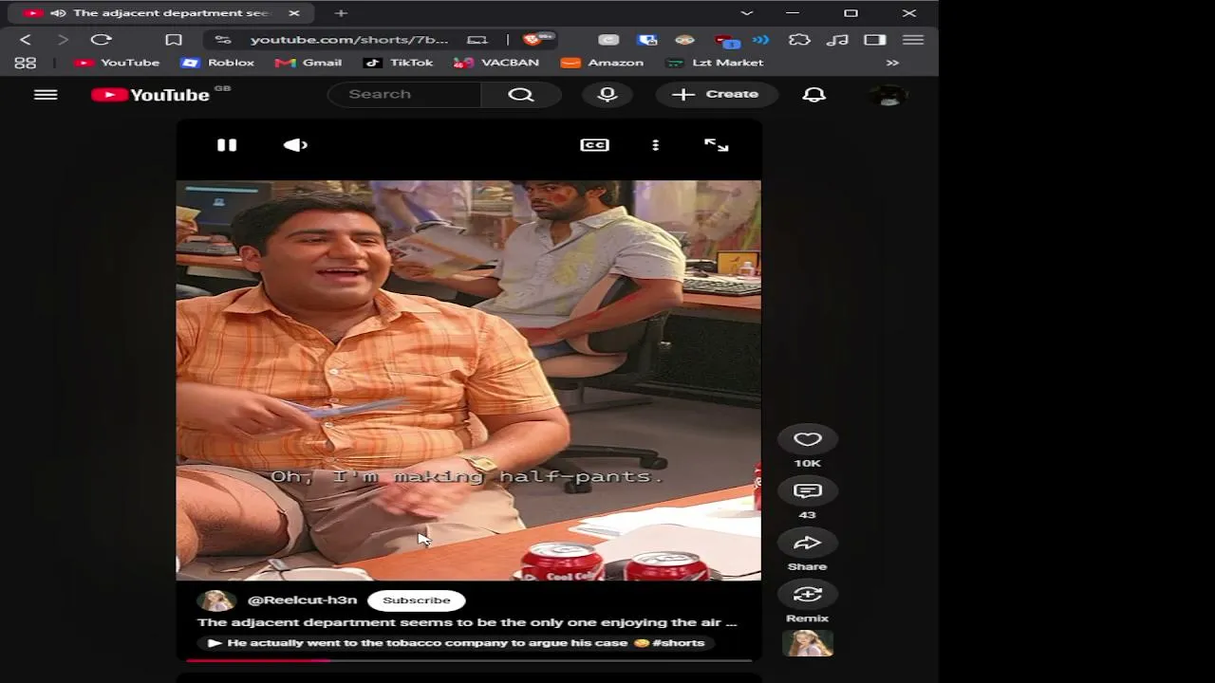Select the youtube.com/shorts URL in the address bar
This screenshot has height=683, width=1215.
[x=349, y=40]
